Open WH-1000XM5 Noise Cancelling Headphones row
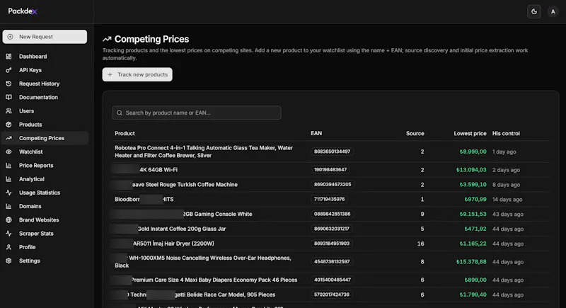The height and width of the screenshot is (308, 566). [330, 262]
